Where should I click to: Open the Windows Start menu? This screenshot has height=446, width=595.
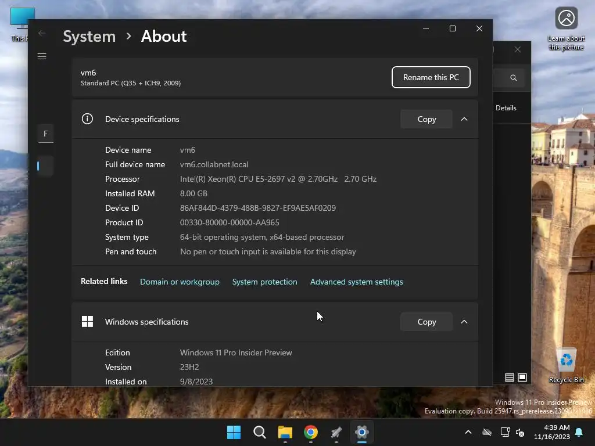coord(234,432)
